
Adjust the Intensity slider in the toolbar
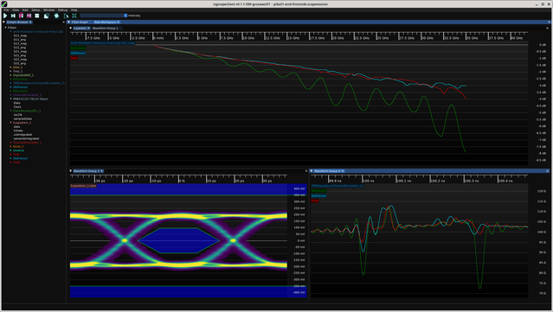(103, 16)
